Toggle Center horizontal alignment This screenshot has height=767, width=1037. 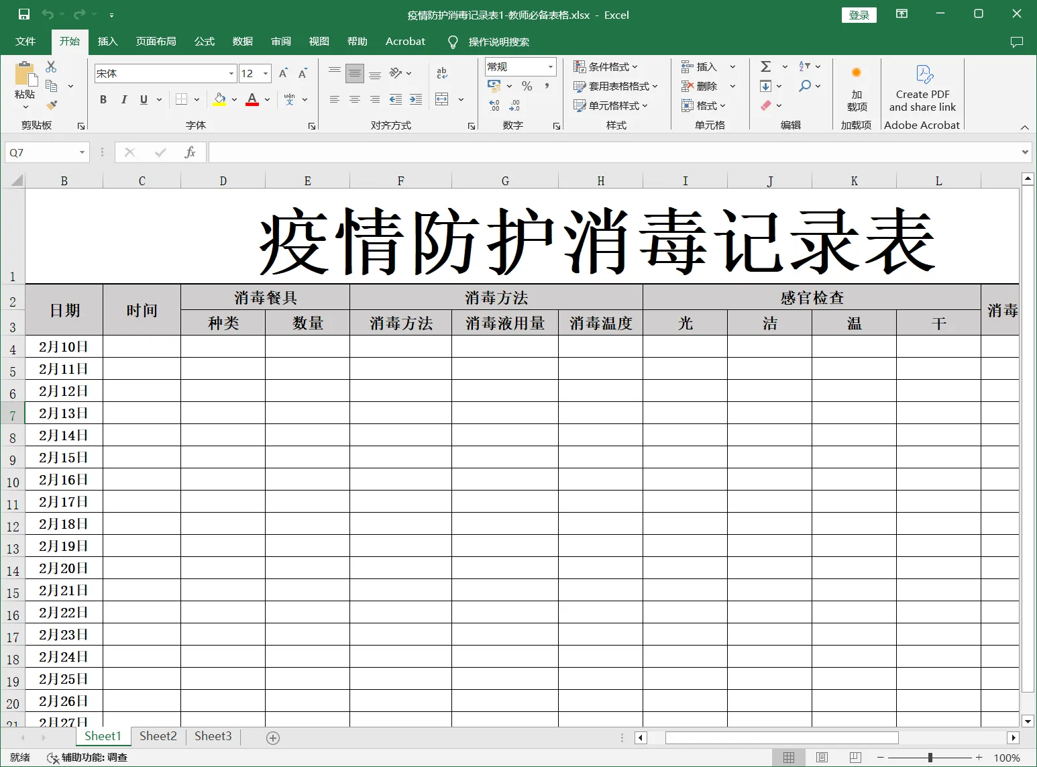355,99
